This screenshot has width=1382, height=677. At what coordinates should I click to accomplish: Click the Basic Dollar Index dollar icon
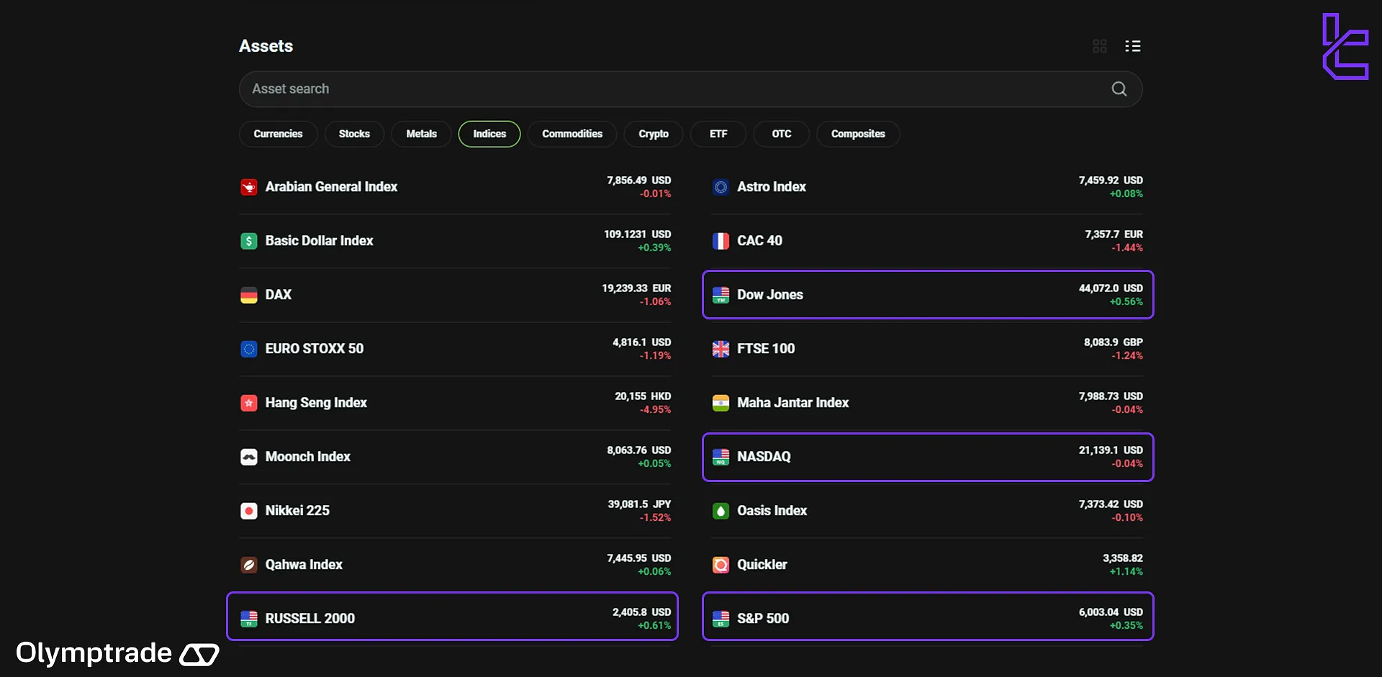[249, 241]
